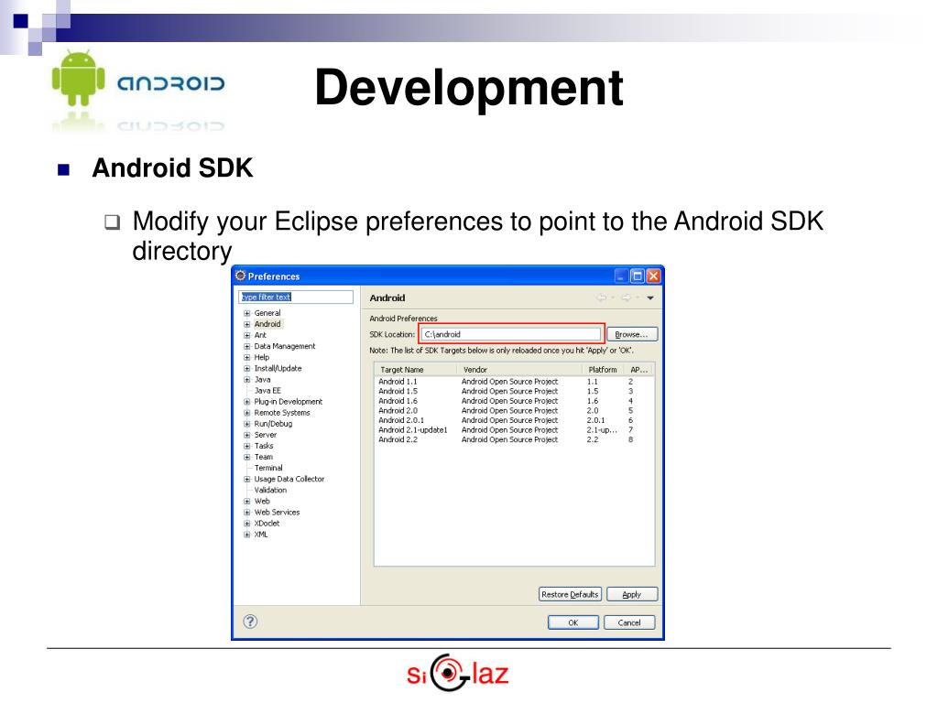
Task: Select General in the preferences tree
Action: click(x=267, y=313)
